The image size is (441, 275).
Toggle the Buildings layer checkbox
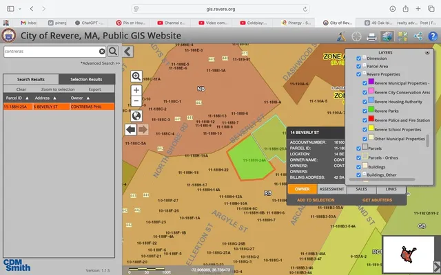coord(358,166)
